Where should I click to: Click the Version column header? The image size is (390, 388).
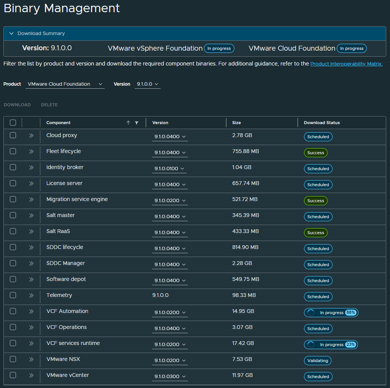tap(160, 123)
